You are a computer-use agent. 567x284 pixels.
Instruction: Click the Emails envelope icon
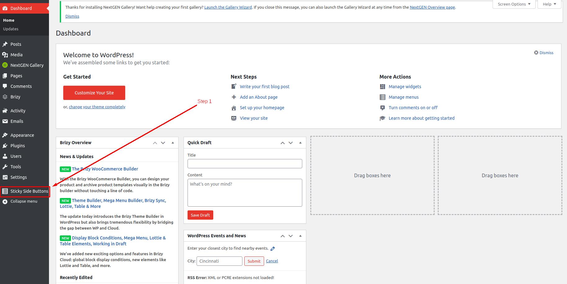tap(5, 121)
